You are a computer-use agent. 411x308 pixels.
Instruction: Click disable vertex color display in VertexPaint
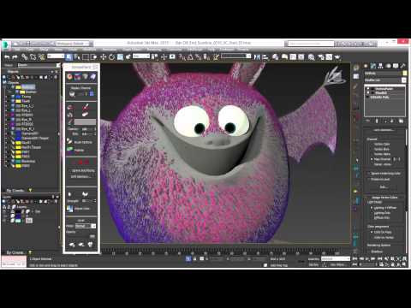click(86, 76)
